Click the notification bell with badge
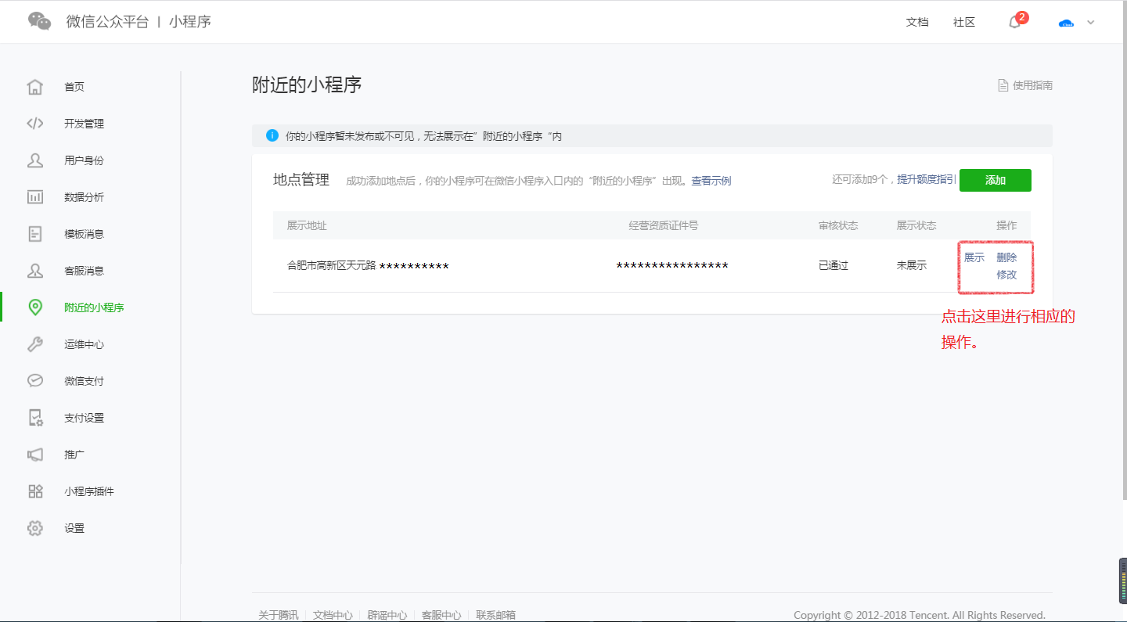 point(1014,22)
